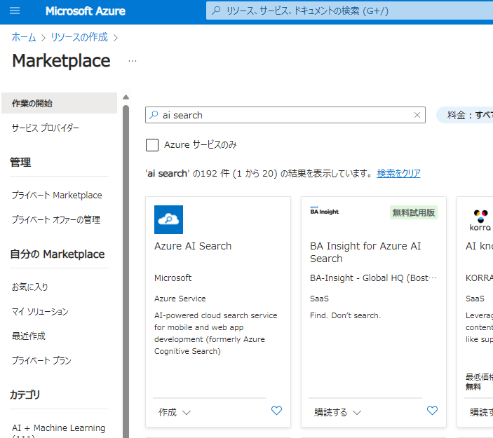This screenshot has height=438, width=493.
Task: Click BA-Insight - Global HQ publisher text
Action: click(x=374, y=278)
